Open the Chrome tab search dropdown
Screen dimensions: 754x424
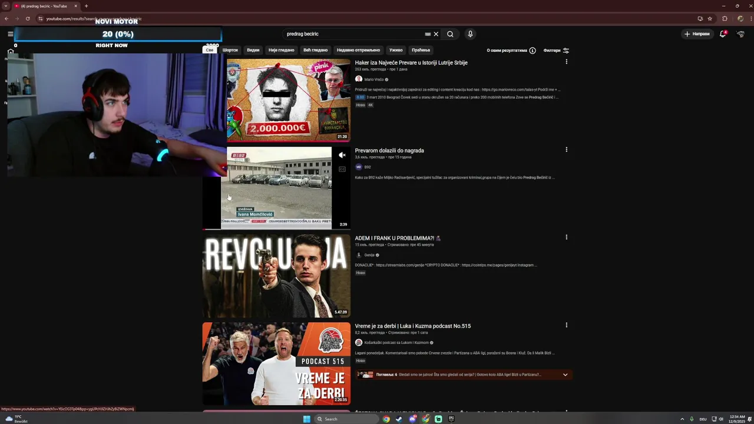tap(6, 6)
